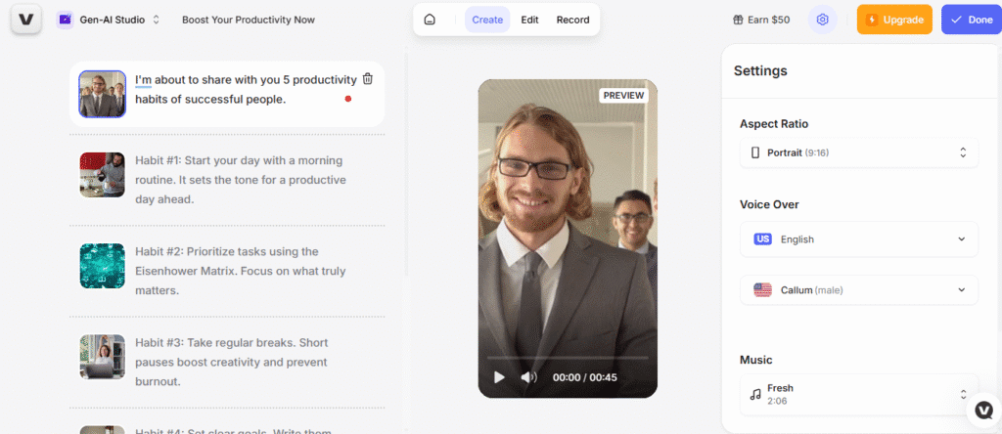
Task: Open the Callum (male) voice dropdown
Action: [x=859, y=289]
